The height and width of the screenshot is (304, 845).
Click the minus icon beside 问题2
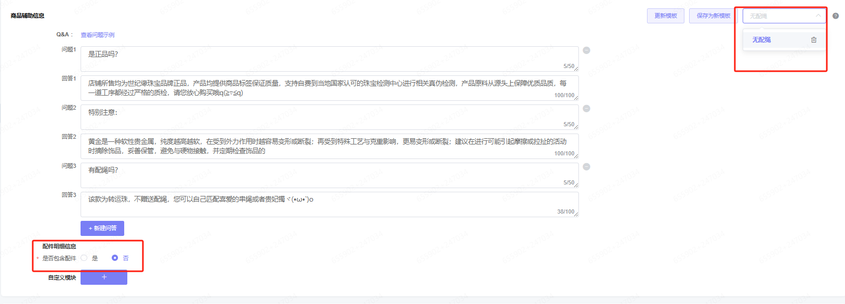(586, 109)
